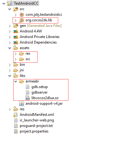Click the libs folder icon
This screenshot has height=143, width=114.
pyautogui.click(x=16, y=76)
